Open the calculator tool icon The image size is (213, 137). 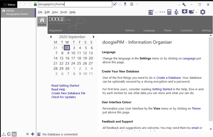(169, 12)
